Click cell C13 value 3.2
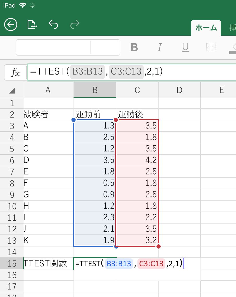 [x=137, y=240]
